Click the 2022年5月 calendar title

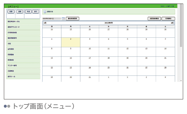coord(108,23)
